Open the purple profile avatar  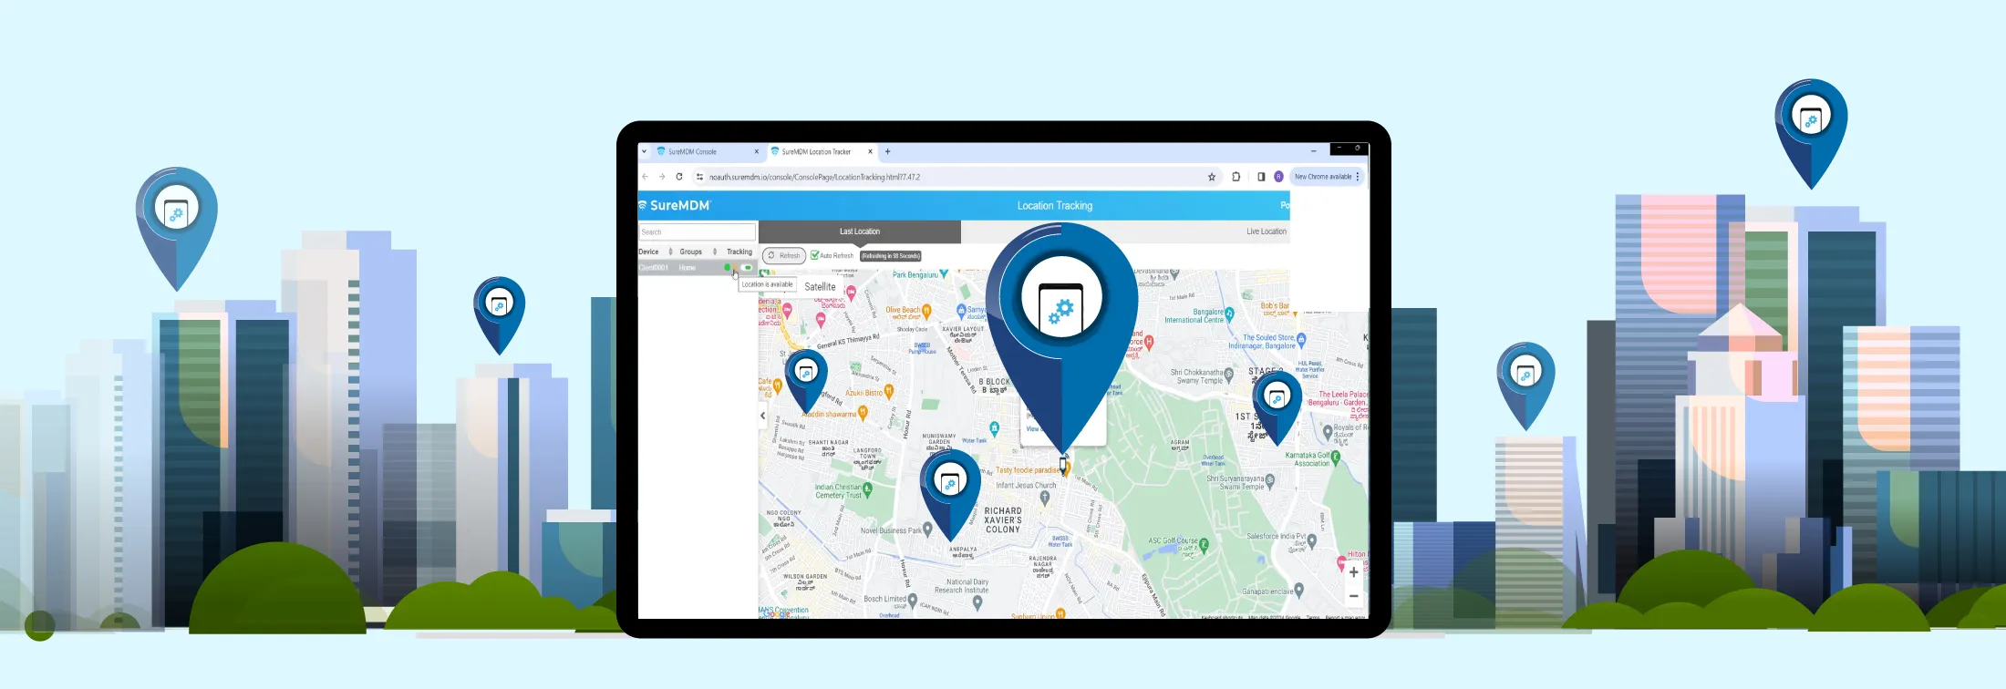coord(1278,177)
